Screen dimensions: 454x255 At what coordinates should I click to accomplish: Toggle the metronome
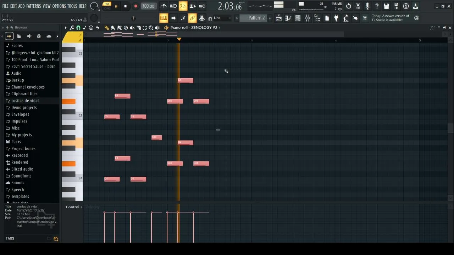(164, 6)
